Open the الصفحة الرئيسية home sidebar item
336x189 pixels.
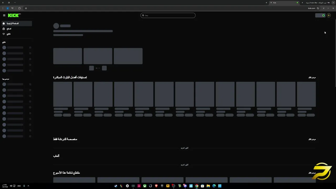coord(17,23)
